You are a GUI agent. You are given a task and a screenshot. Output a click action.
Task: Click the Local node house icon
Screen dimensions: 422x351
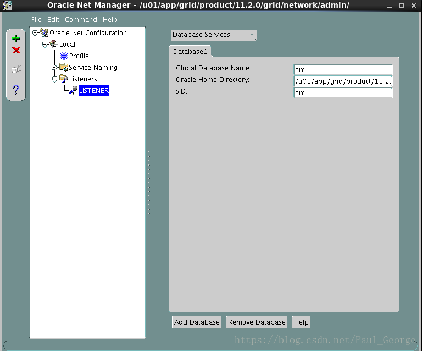(x=54, y=44)
